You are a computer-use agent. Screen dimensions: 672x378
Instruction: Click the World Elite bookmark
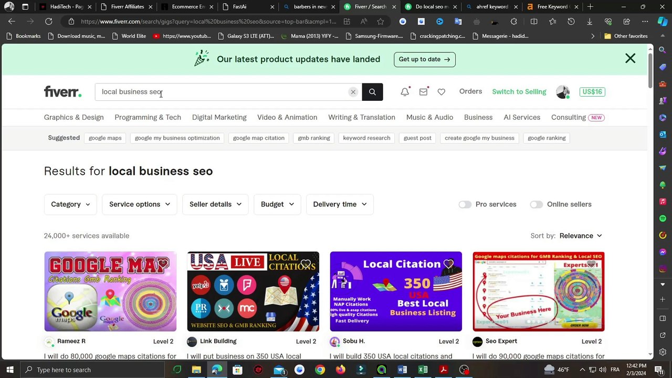(x=129, y=36)
